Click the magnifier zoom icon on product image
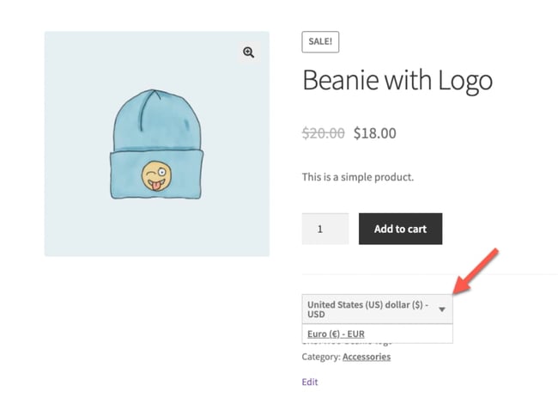Screen dimensions: 558x398 click(x=248, y=52)
